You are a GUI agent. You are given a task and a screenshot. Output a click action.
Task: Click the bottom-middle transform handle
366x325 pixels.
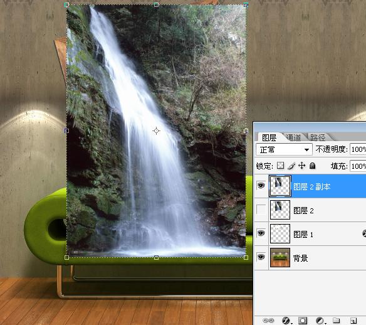(x=156, y=257)
